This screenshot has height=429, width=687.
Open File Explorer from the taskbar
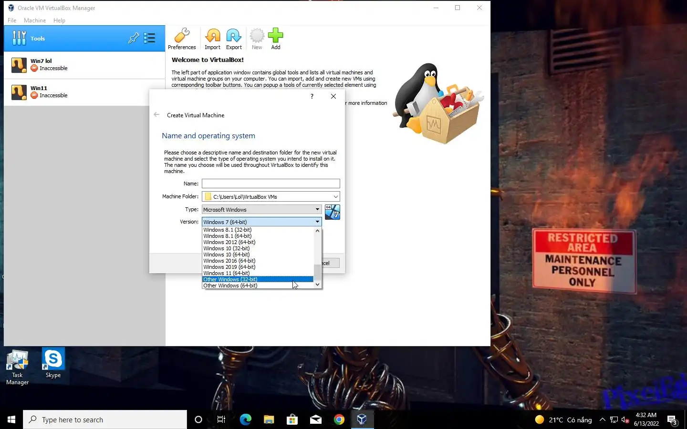[269, 419]
